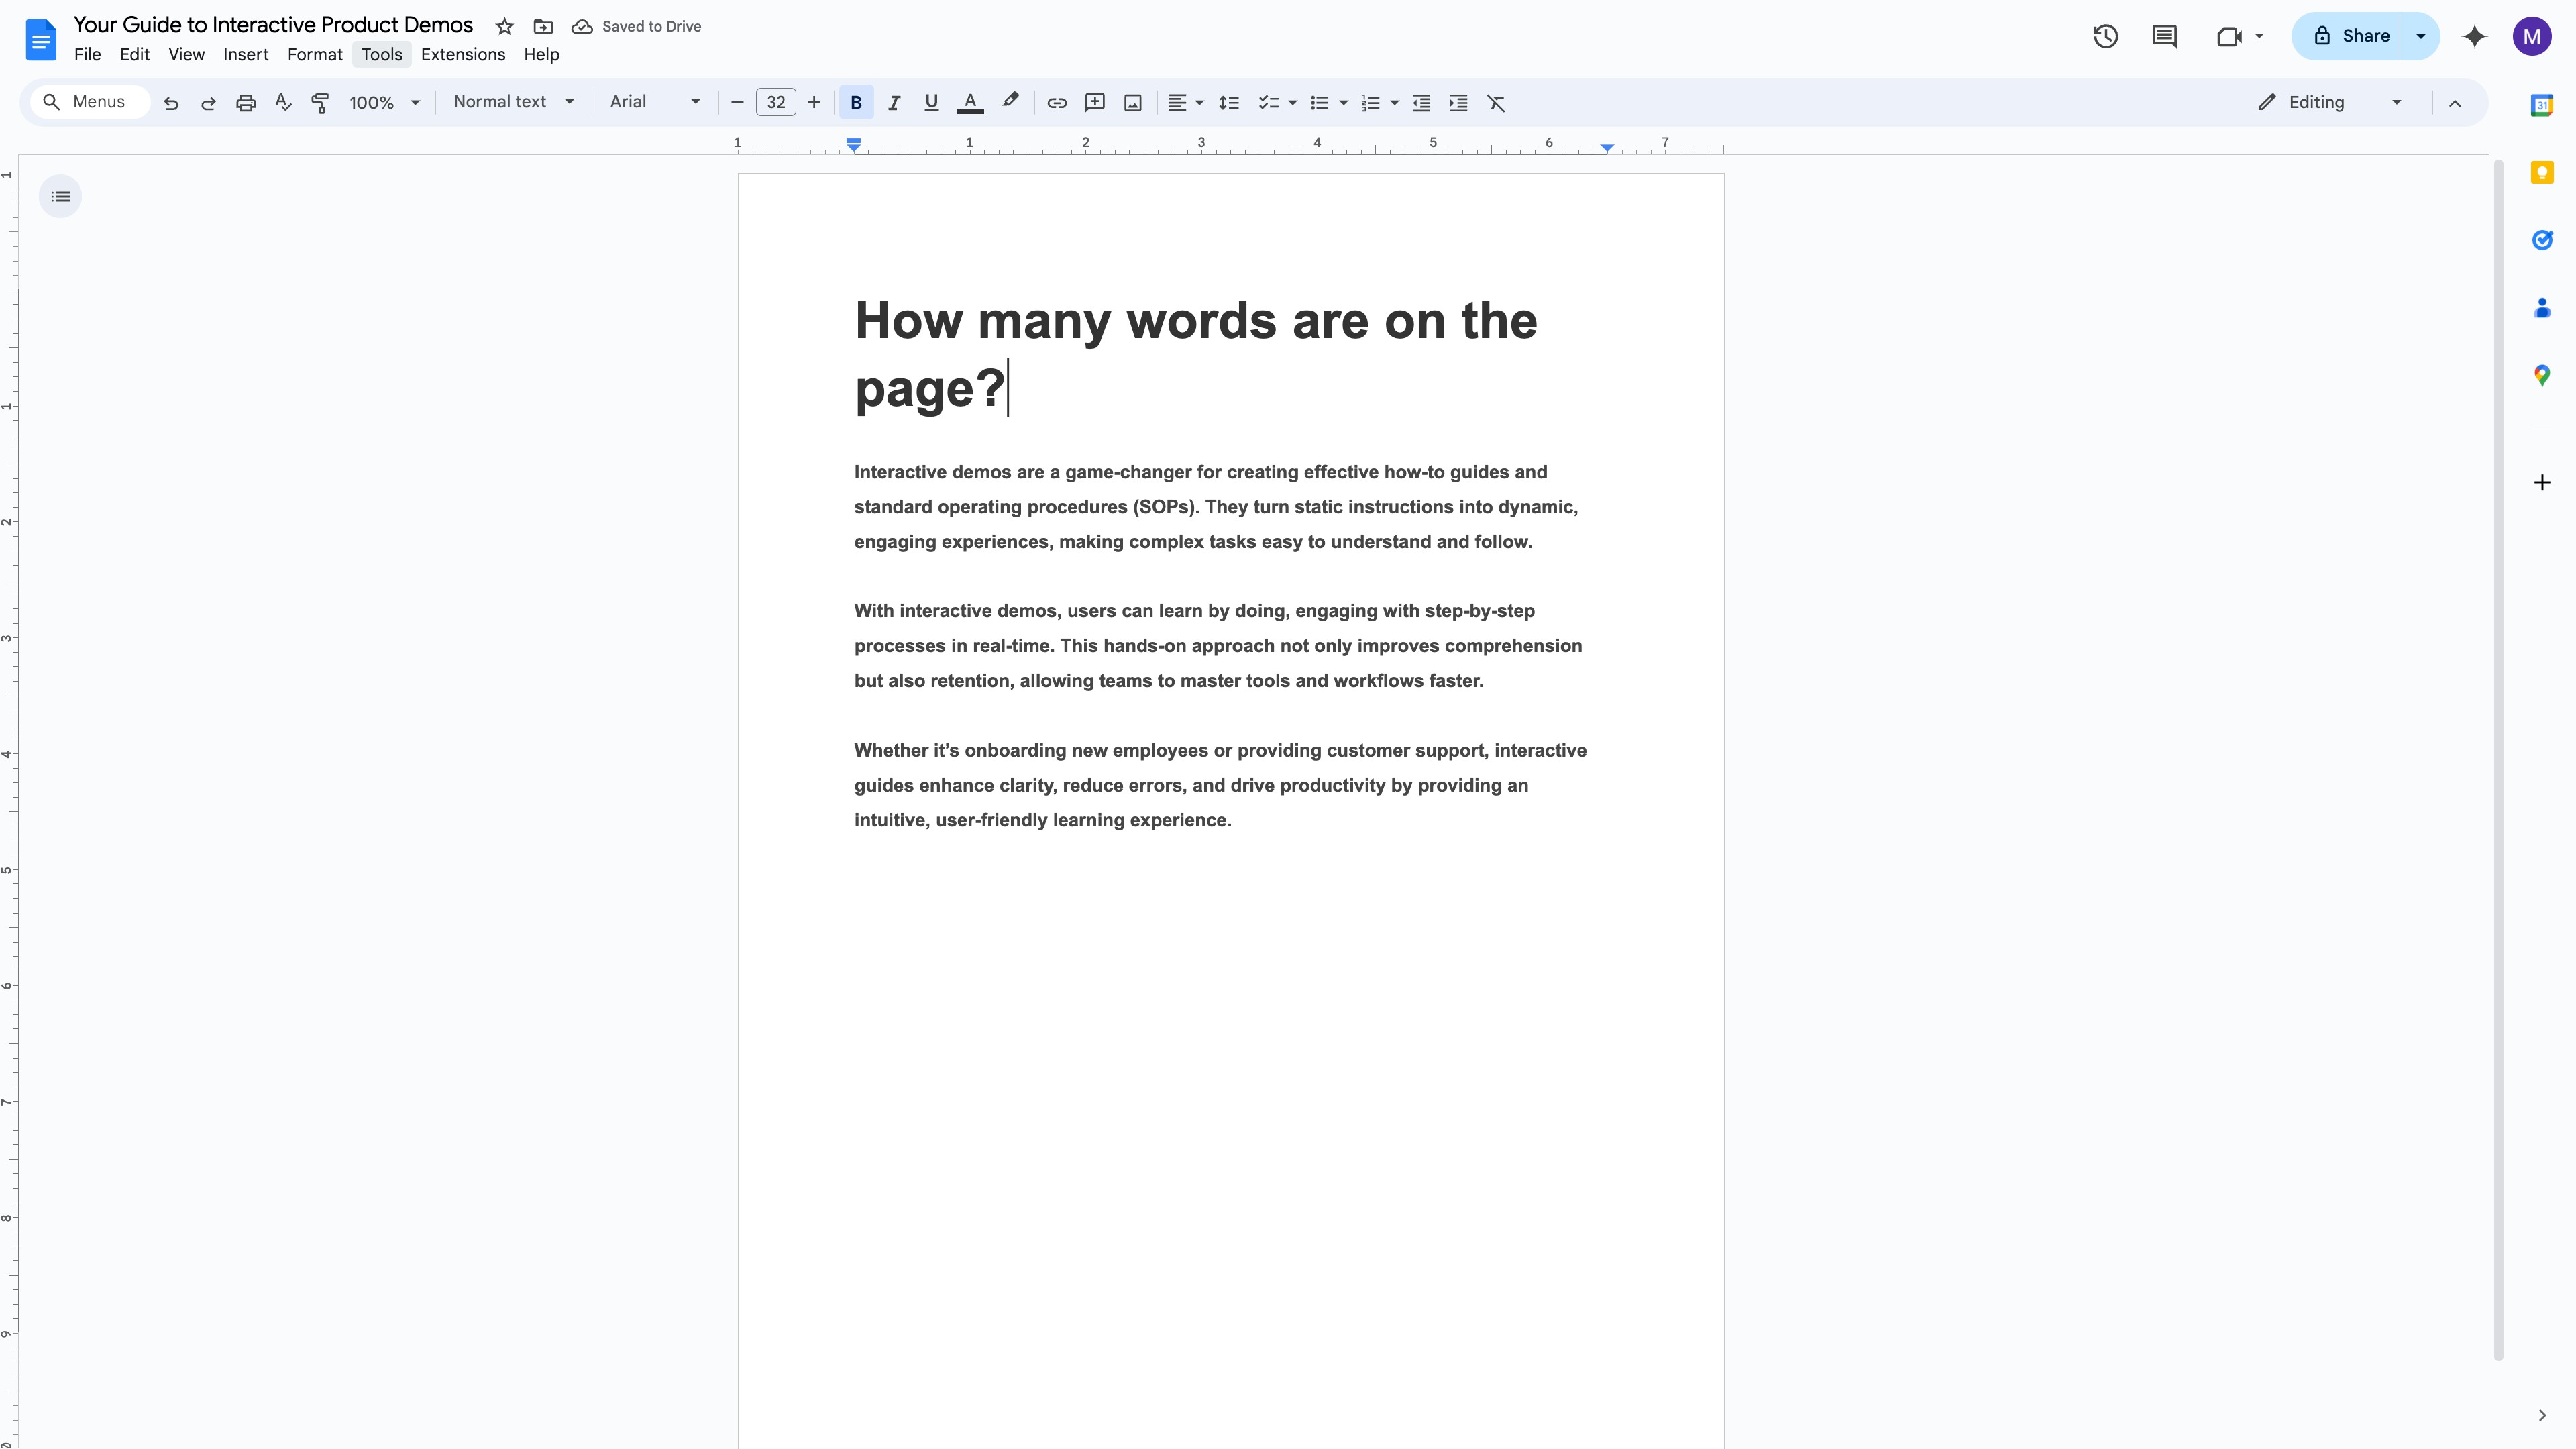The height and width of the screenshot is (1449, 2576).
Task: Open the Google Calendar side panel icon
Action: 2542,105
